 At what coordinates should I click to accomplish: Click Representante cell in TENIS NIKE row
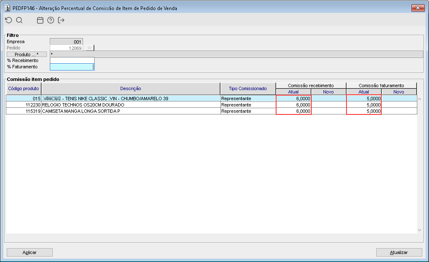point(248,99)
